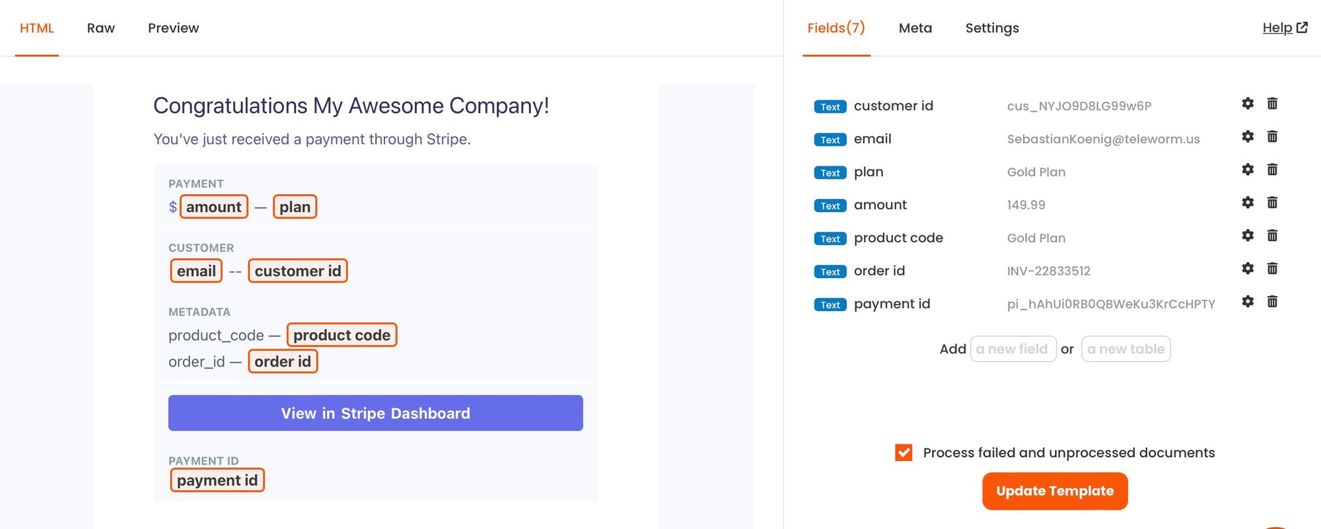Screen dimensions: 1321x529
Task: Open settings gear for plan field
Action: [x=1247, y=170]
